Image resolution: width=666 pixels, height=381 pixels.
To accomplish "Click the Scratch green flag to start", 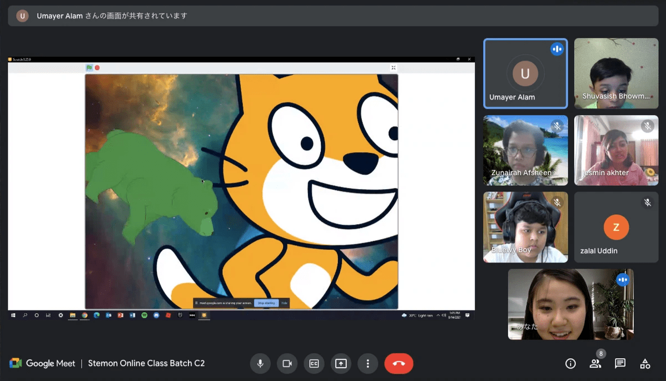I will [89, 67].
